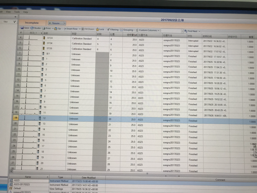The height and width of the screenshot is (193, 257).
Task: Click the 2017/9/25 16:38:56 time cell
Action: 215,62
